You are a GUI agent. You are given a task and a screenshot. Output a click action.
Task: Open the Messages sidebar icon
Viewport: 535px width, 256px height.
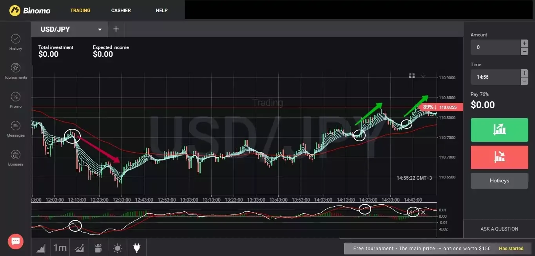tap(16, 126)
